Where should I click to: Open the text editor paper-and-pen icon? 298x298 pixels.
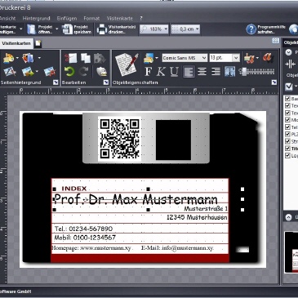click(x=127, y=64)
